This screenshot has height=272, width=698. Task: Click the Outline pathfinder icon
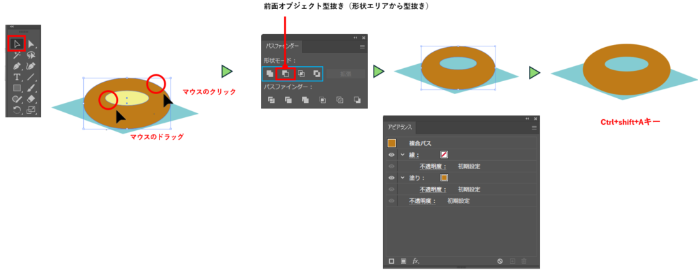(339, 100)
